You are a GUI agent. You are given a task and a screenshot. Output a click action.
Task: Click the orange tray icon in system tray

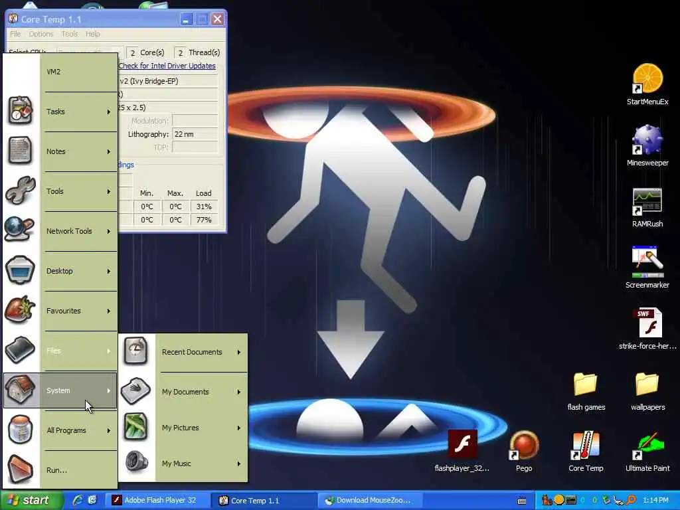tap(559, 500)
